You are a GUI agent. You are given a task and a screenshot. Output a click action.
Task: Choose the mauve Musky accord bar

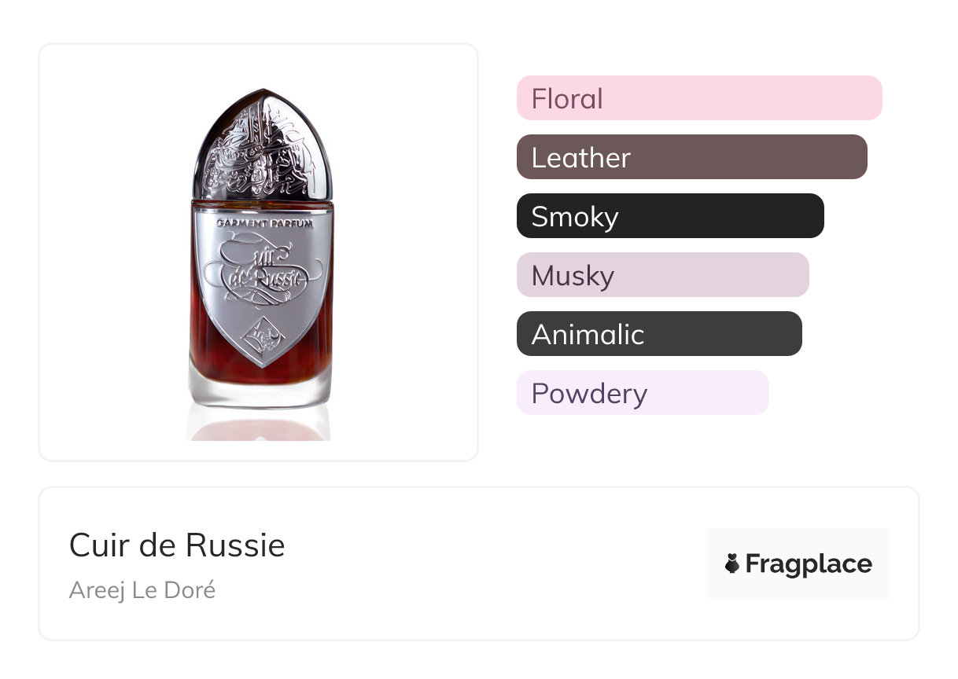pyautogui.click(x=662, y=275)
